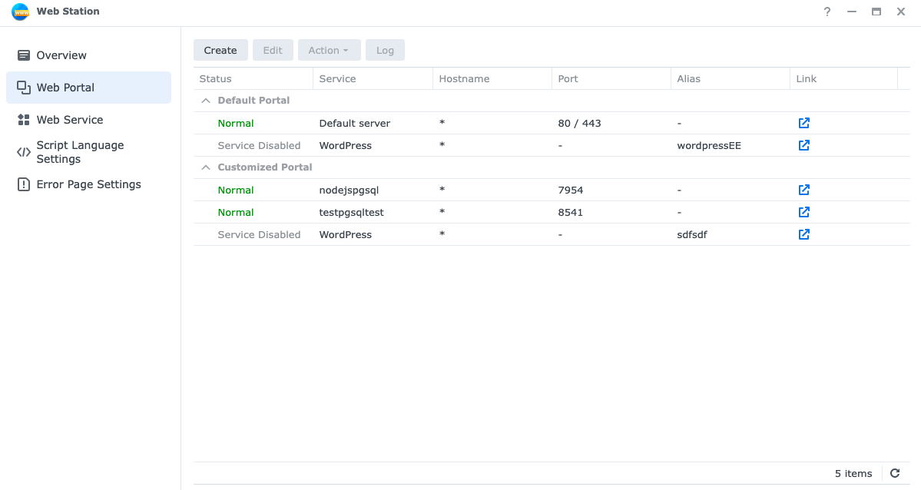921x490 pixels.
Task: Open external link for testpgsqltest portal
Action: click(803, 212)
